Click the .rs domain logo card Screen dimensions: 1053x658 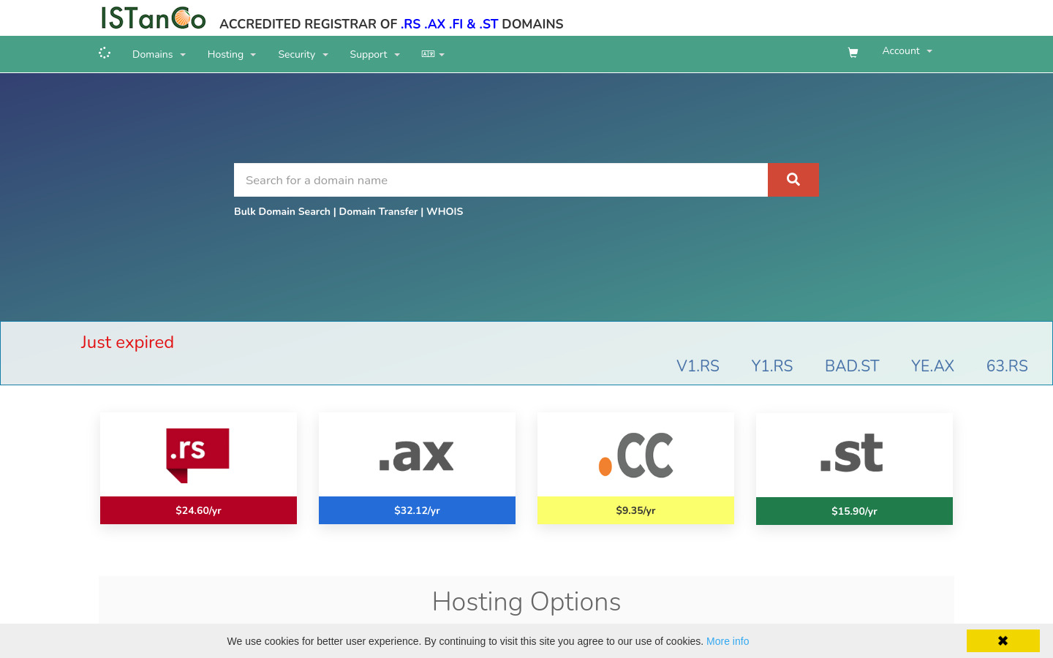(x=198, y=455)
